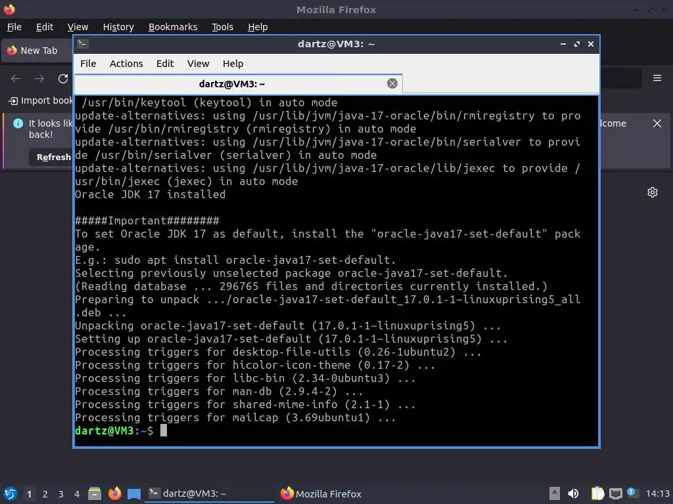Image resolution: width=673 pixels, height=504 pixels.
Task: Click the Firefox back arrow
Action: tap(16, 79)
